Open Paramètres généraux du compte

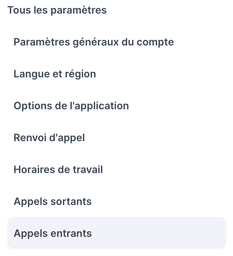pyautogui.click(x=116, y=42)
